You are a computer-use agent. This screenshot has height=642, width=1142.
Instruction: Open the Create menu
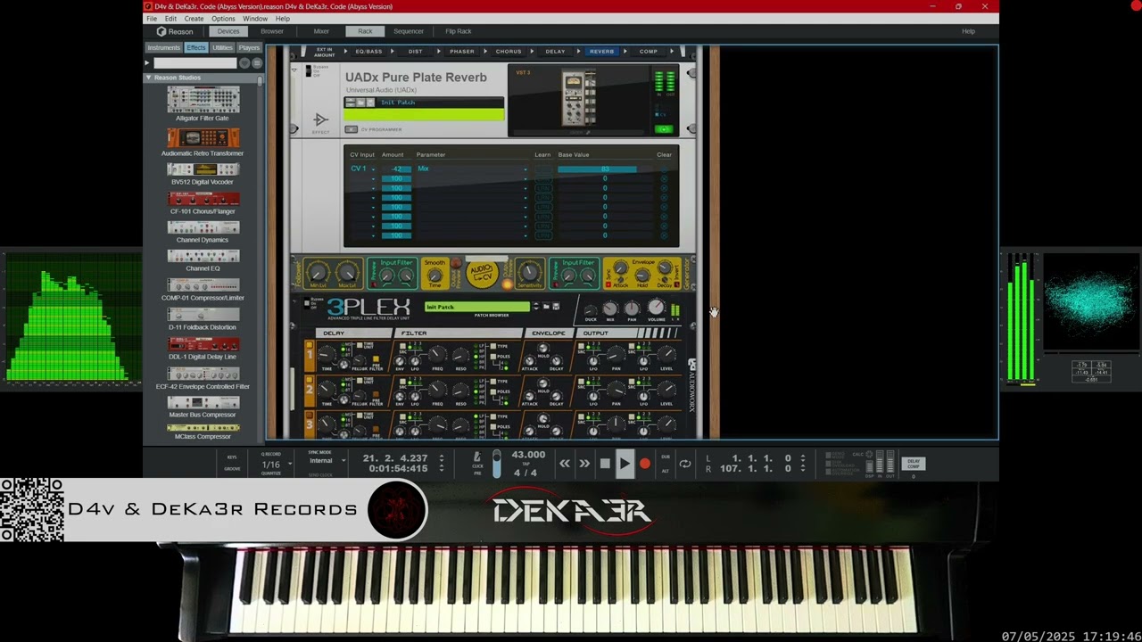(194, 19)
